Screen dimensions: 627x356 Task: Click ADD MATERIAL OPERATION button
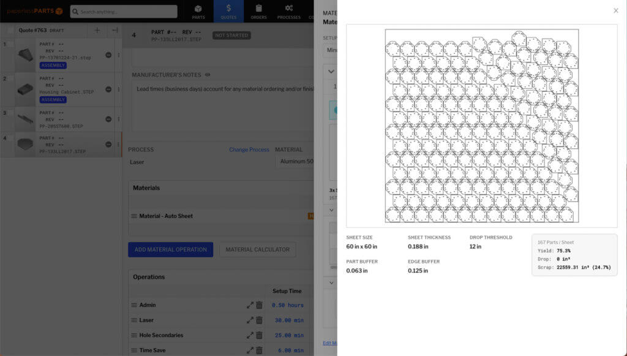point(170,249)
